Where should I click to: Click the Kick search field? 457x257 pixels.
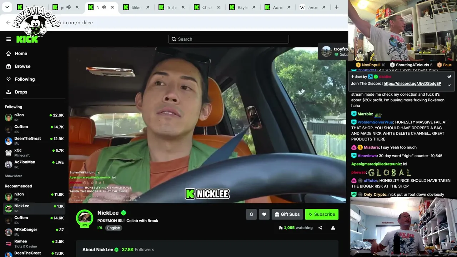pyautogui.click(x=228, y=39)
